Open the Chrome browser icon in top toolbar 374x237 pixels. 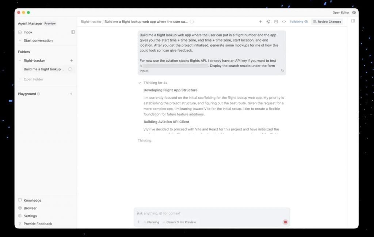[x=268, y=22]
